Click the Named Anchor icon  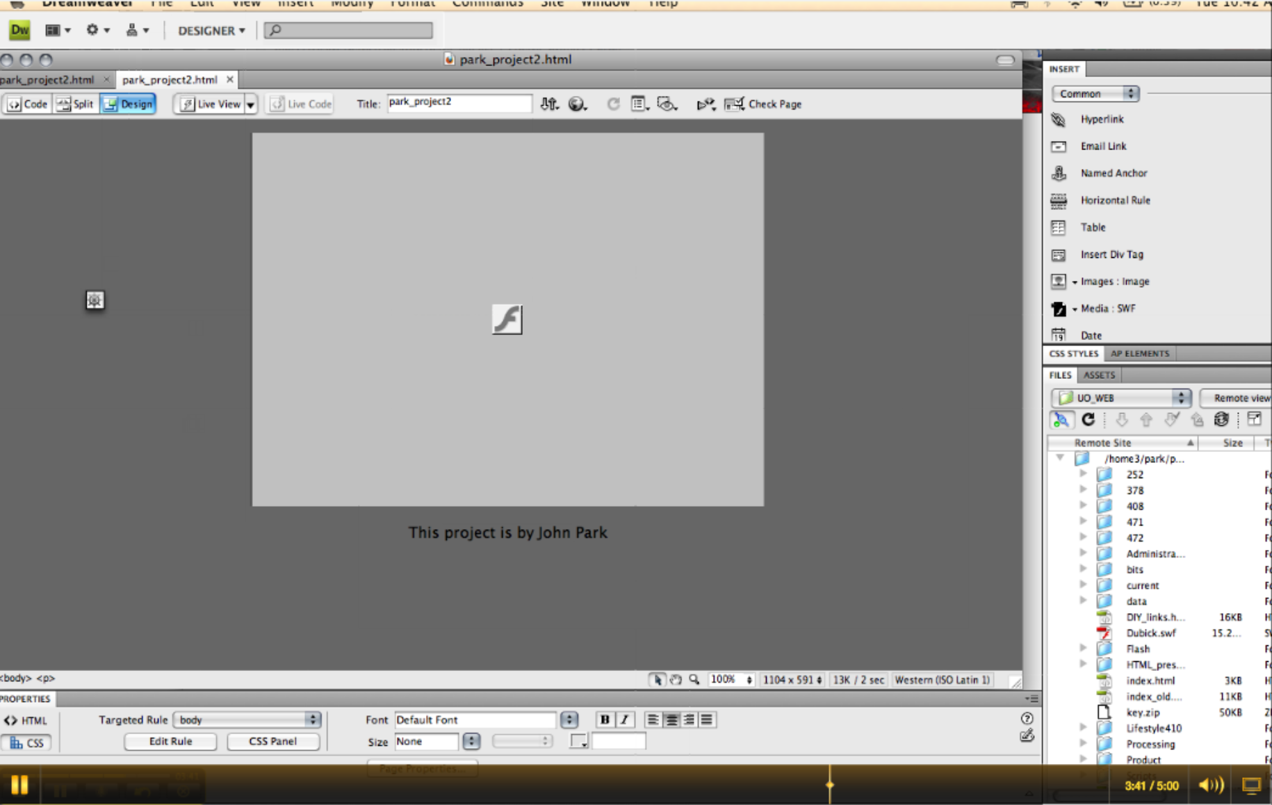tap(1059, 173)
